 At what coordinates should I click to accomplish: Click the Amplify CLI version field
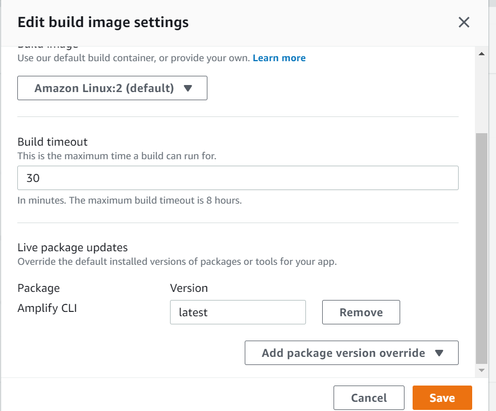click(238, 312)
